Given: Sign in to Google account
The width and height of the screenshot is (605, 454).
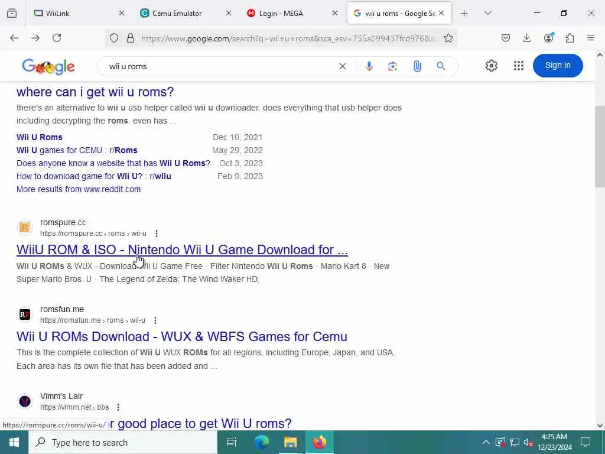Looking at the screenshot, I should (558, 65).
